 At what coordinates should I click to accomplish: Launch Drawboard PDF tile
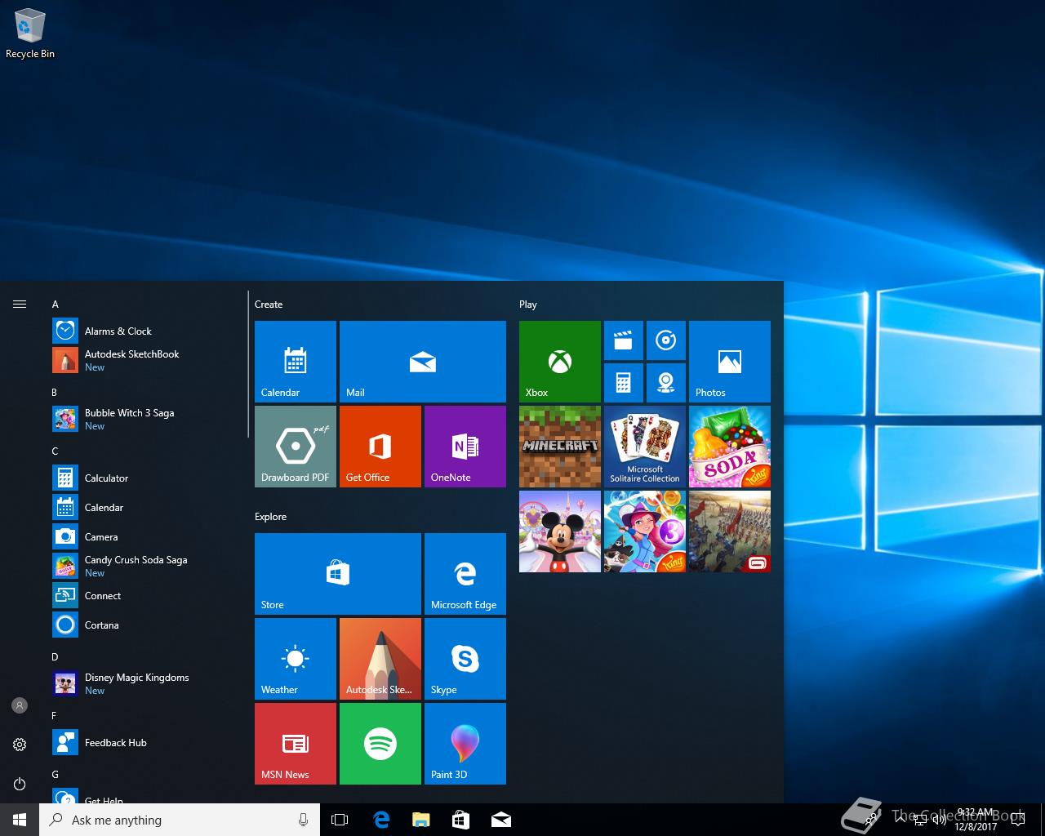tap(296, 447)
